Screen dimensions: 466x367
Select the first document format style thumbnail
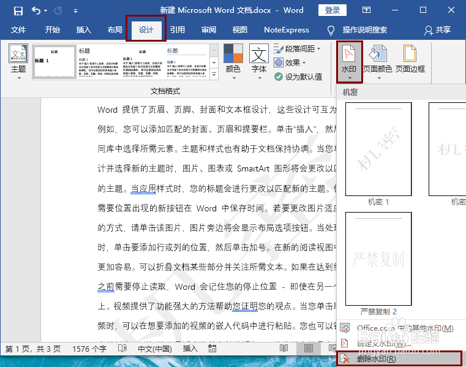point(54,62)
